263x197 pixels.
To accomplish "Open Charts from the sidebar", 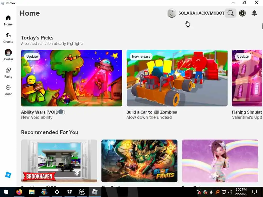I will click(x=8, y=38).
